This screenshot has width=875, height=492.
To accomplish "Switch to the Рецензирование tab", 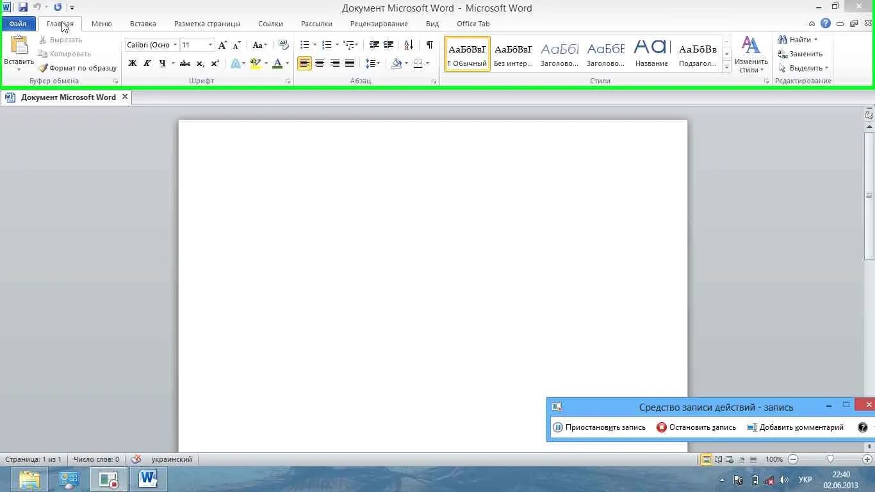I will tap(379, 24).
